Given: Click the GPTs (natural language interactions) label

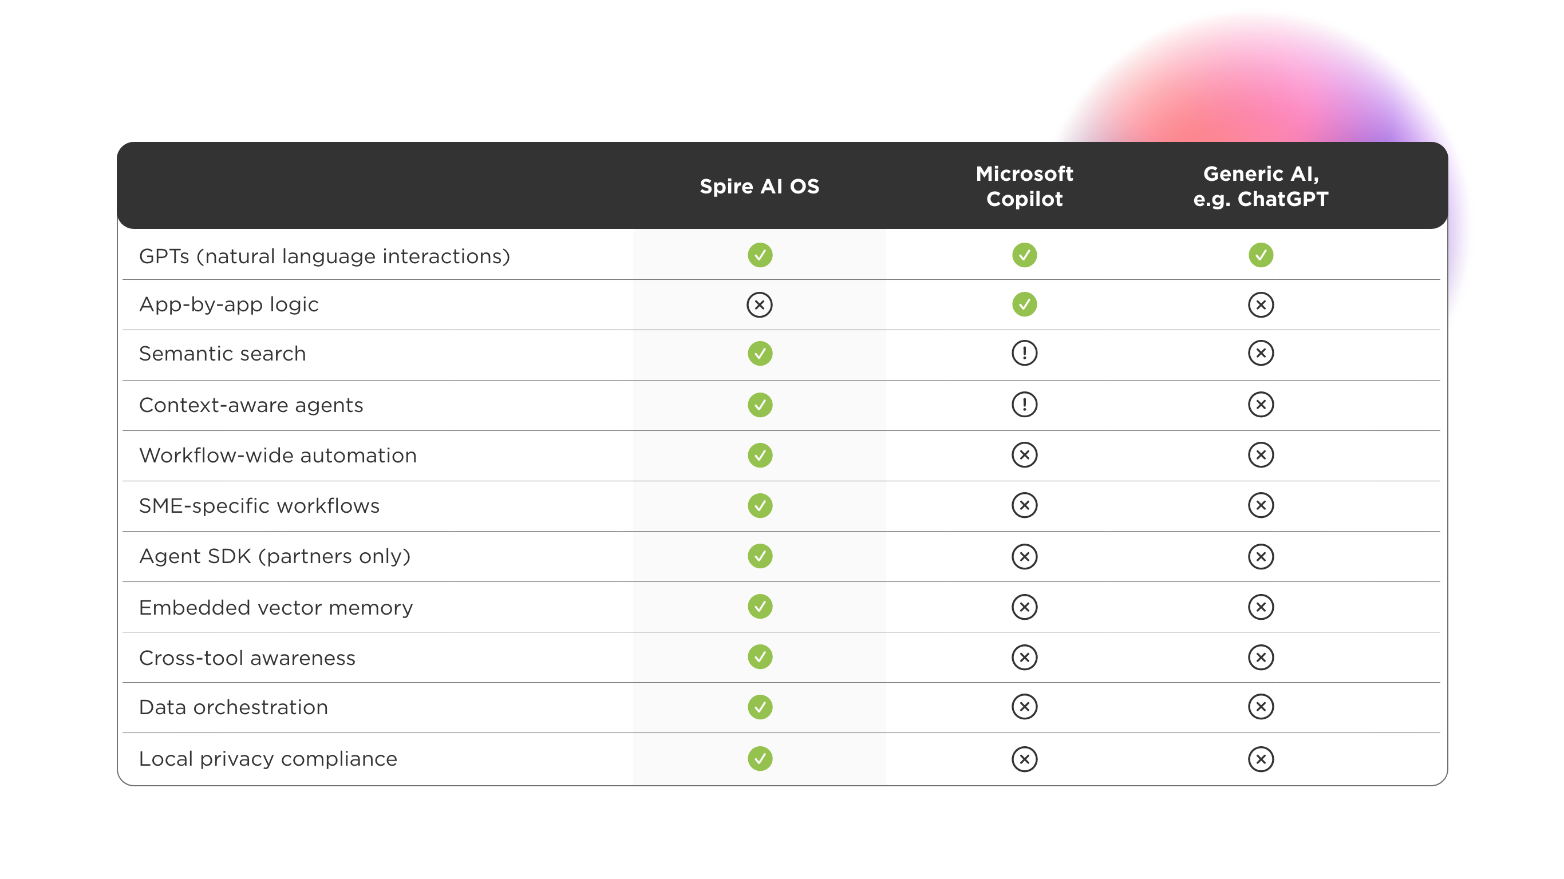Looking at the screenshot, I should tap(324, 256).
